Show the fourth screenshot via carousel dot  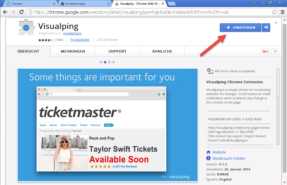point(114,62)
